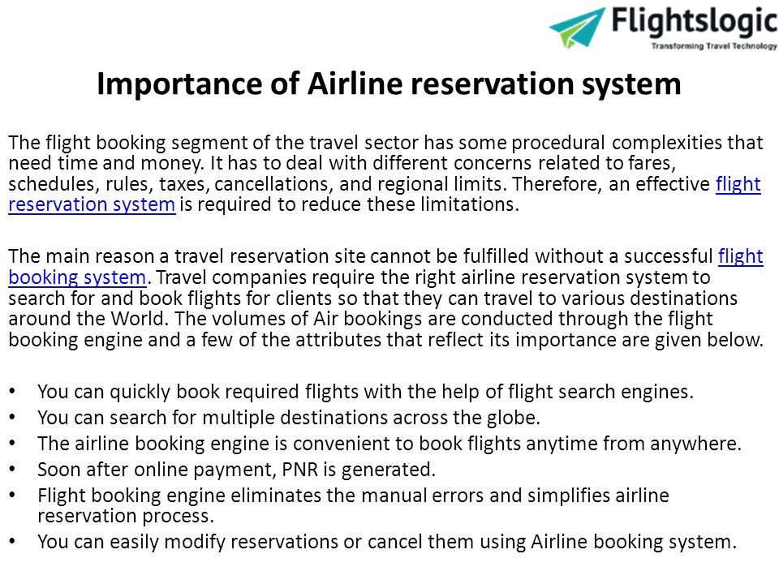This screenshot has width=779, height=584.
Task: Select the bullet about modifying or cancelling reservations
Action: (387, 542)
